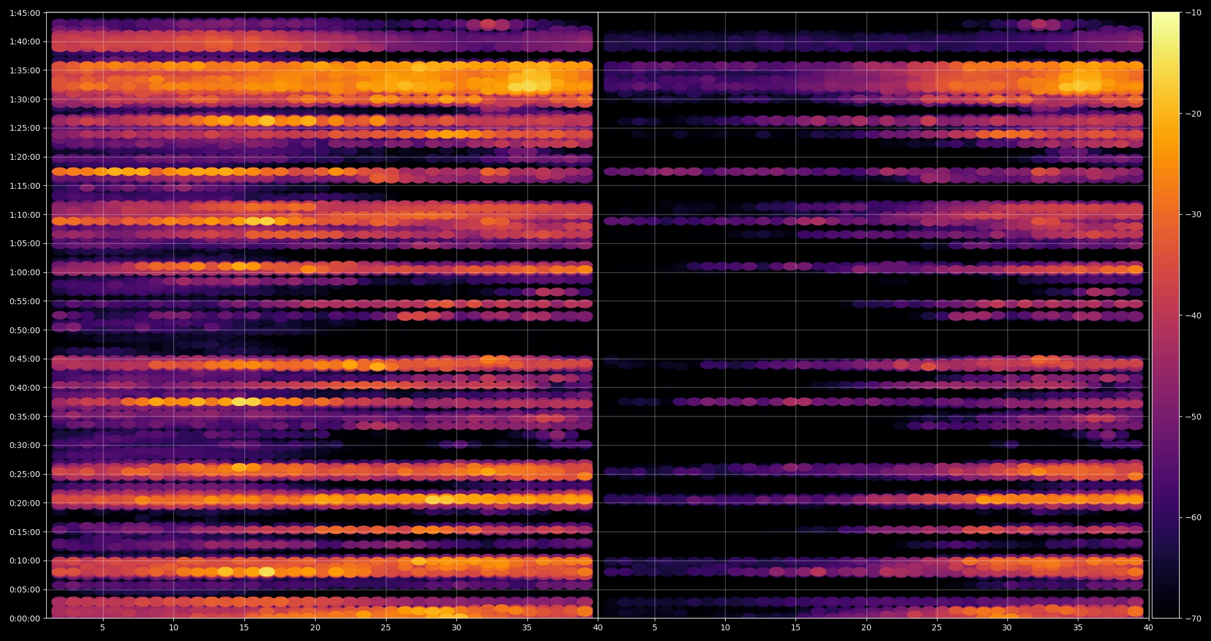The width and height of the screenshot is (1211, 641).
Task: Click the bright yellow top of the colorbar
Action: [x=1165, y=18]
